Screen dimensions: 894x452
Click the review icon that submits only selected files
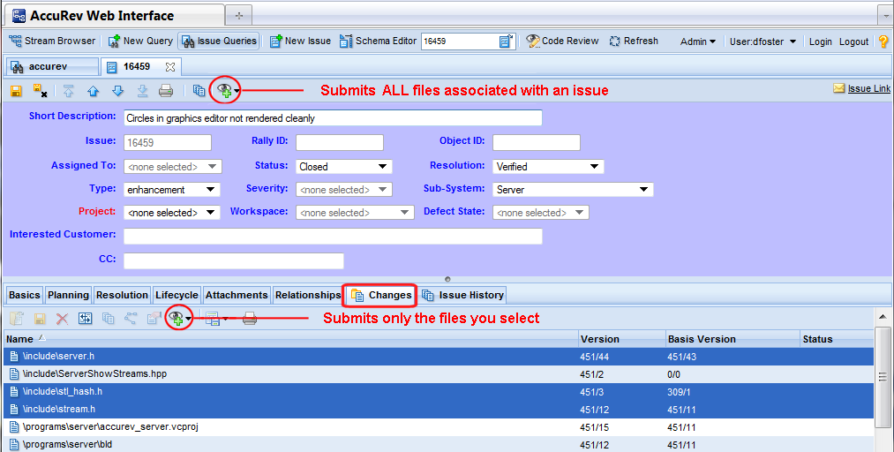tap(177, 319)
